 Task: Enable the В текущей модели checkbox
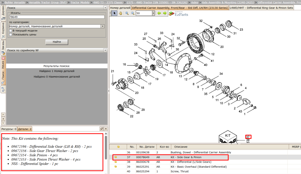point(11,31)
